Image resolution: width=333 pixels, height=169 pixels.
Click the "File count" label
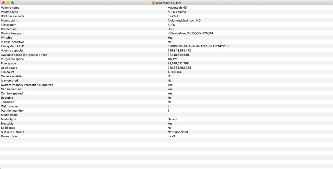coord(8,72)
